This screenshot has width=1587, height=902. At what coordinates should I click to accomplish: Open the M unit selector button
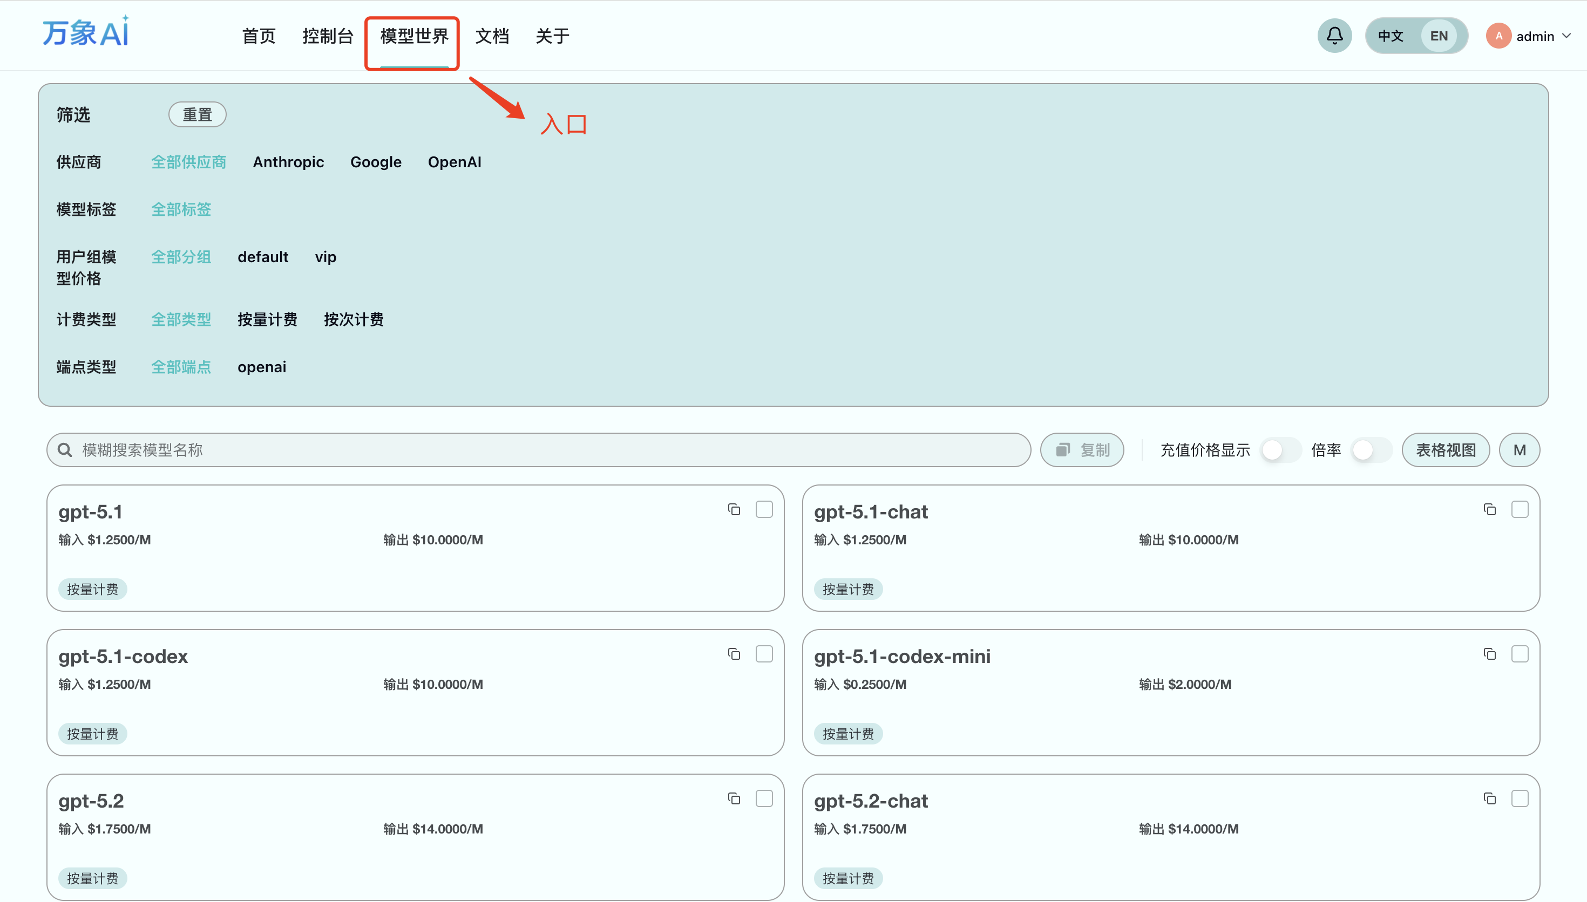click(1519, 450)
